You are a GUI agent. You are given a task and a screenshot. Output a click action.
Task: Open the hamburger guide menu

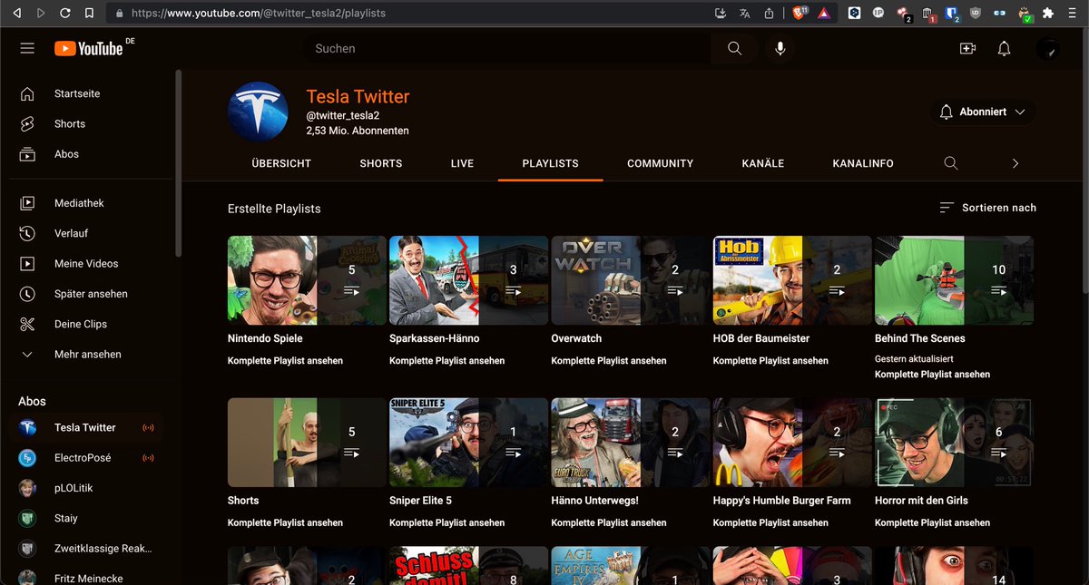[x=27, y=48]
